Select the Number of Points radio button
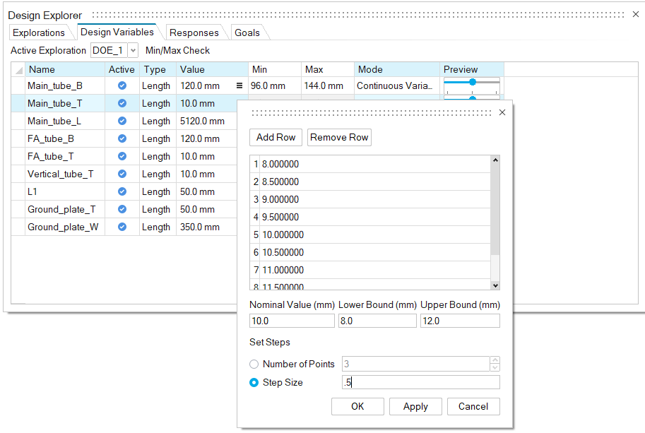Image resolution: width=645 pixels, height=433 pixels. click(x=254, y=364)
